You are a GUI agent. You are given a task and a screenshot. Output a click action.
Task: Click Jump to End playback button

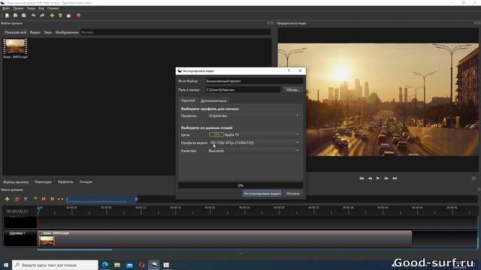click(395, 178)
